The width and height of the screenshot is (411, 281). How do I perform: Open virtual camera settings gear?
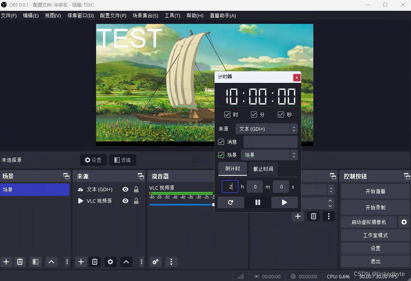pos(404,222)
